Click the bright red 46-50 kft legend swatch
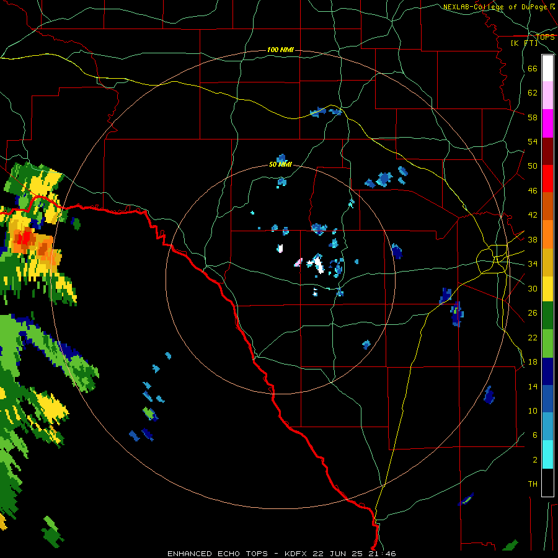558x558 pixels. (547, 179)
